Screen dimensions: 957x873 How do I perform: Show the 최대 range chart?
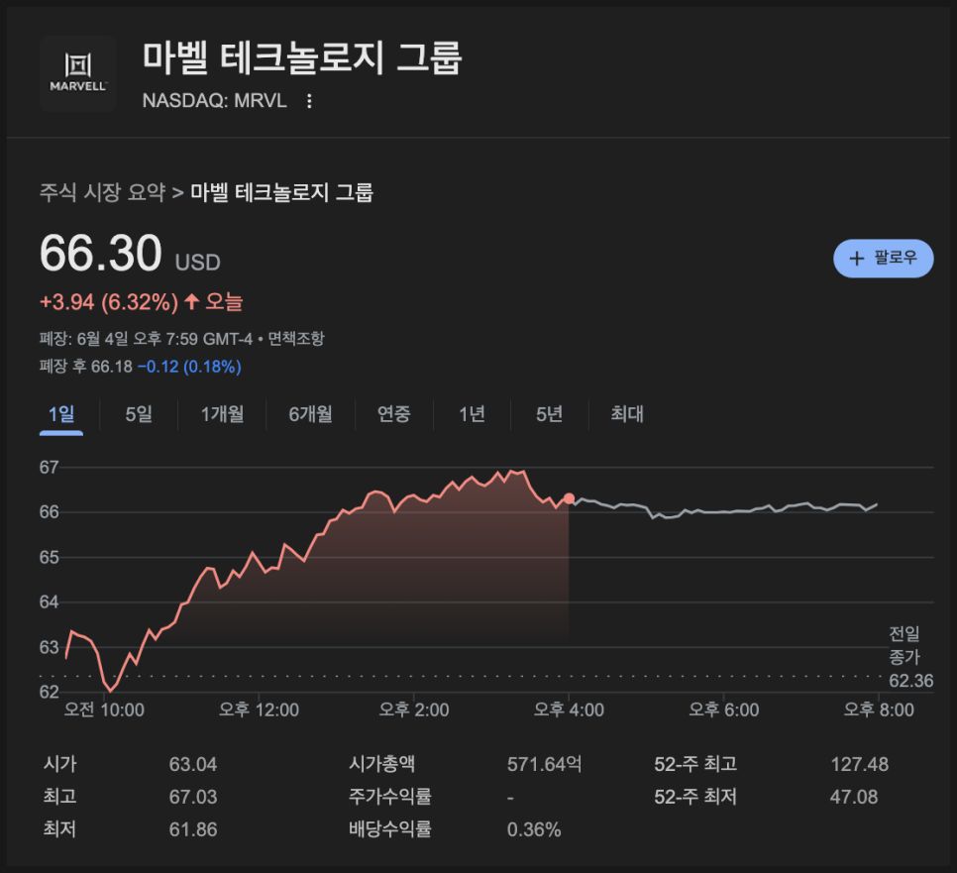coord(627,414)
